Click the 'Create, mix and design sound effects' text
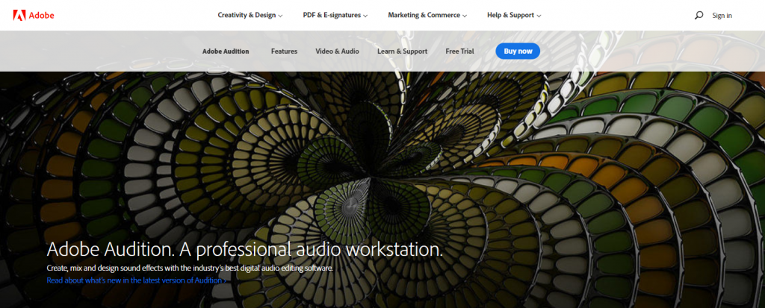 190,268
